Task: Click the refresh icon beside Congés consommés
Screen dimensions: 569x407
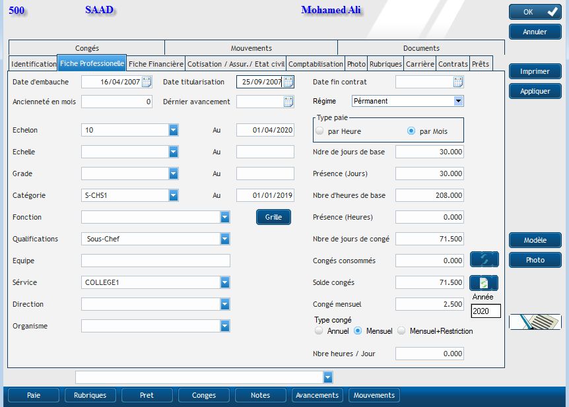Action: (484, 259)
